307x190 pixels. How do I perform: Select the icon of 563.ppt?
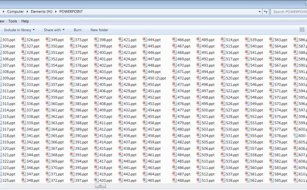(x=272, y=39)
